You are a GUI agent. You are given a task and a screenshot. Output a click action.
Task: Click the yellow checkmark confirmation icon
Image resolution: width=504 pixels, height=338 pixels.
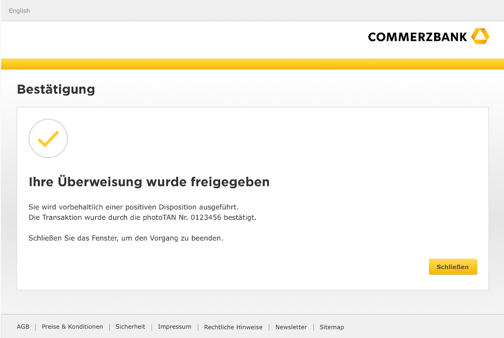click(x=48, y=138)
